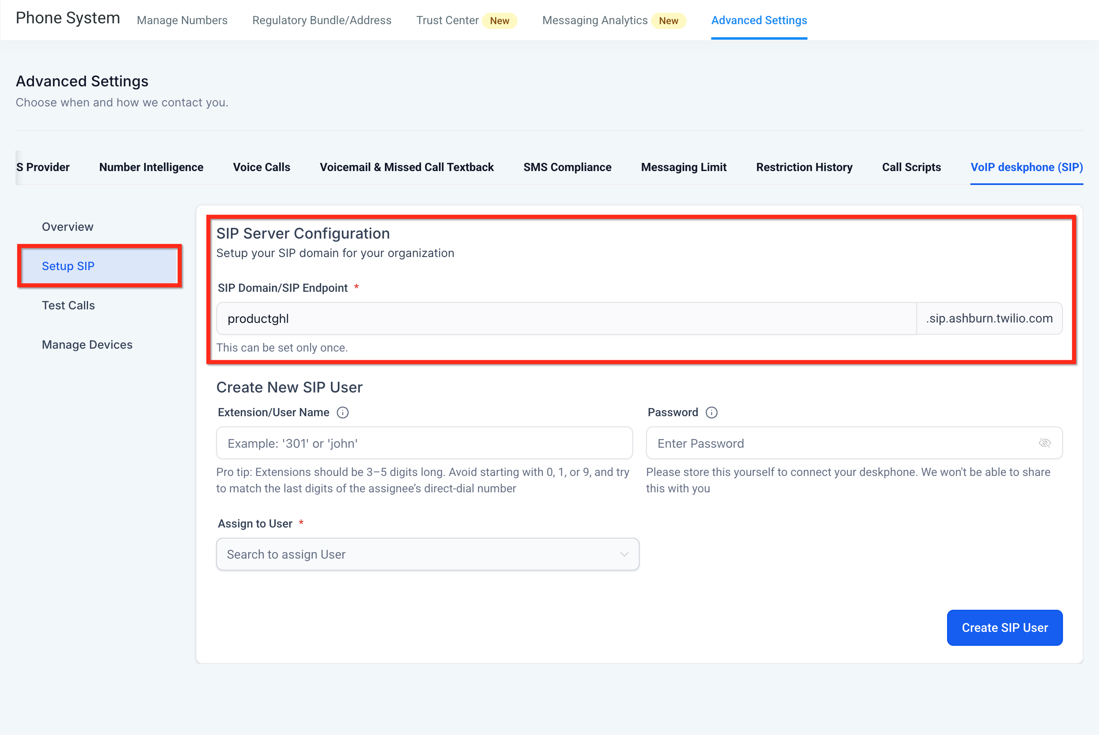Open the Call Scripts tab

pos(911,167)
